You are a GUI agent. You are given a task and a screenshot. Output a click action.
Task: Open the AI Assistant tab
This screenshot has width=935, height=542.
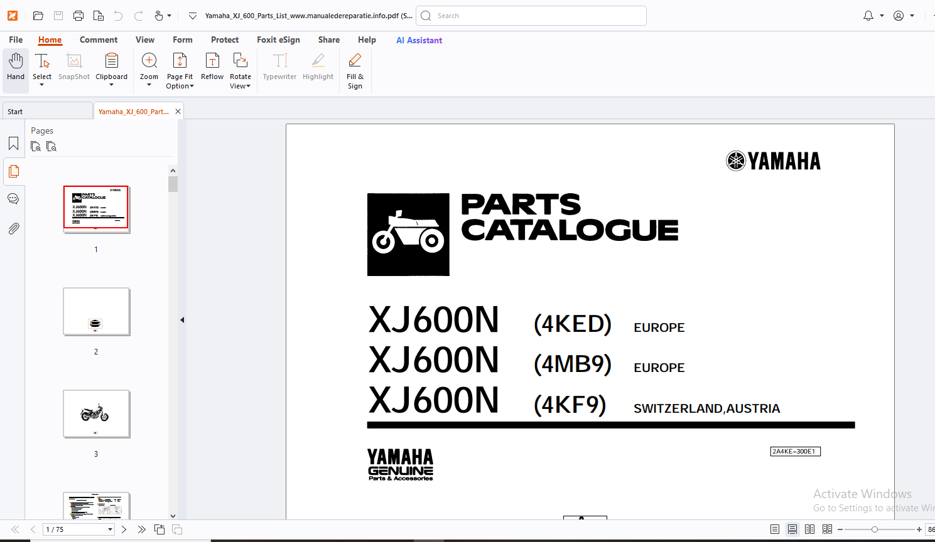pyautogui.click(x=419, y=40)
